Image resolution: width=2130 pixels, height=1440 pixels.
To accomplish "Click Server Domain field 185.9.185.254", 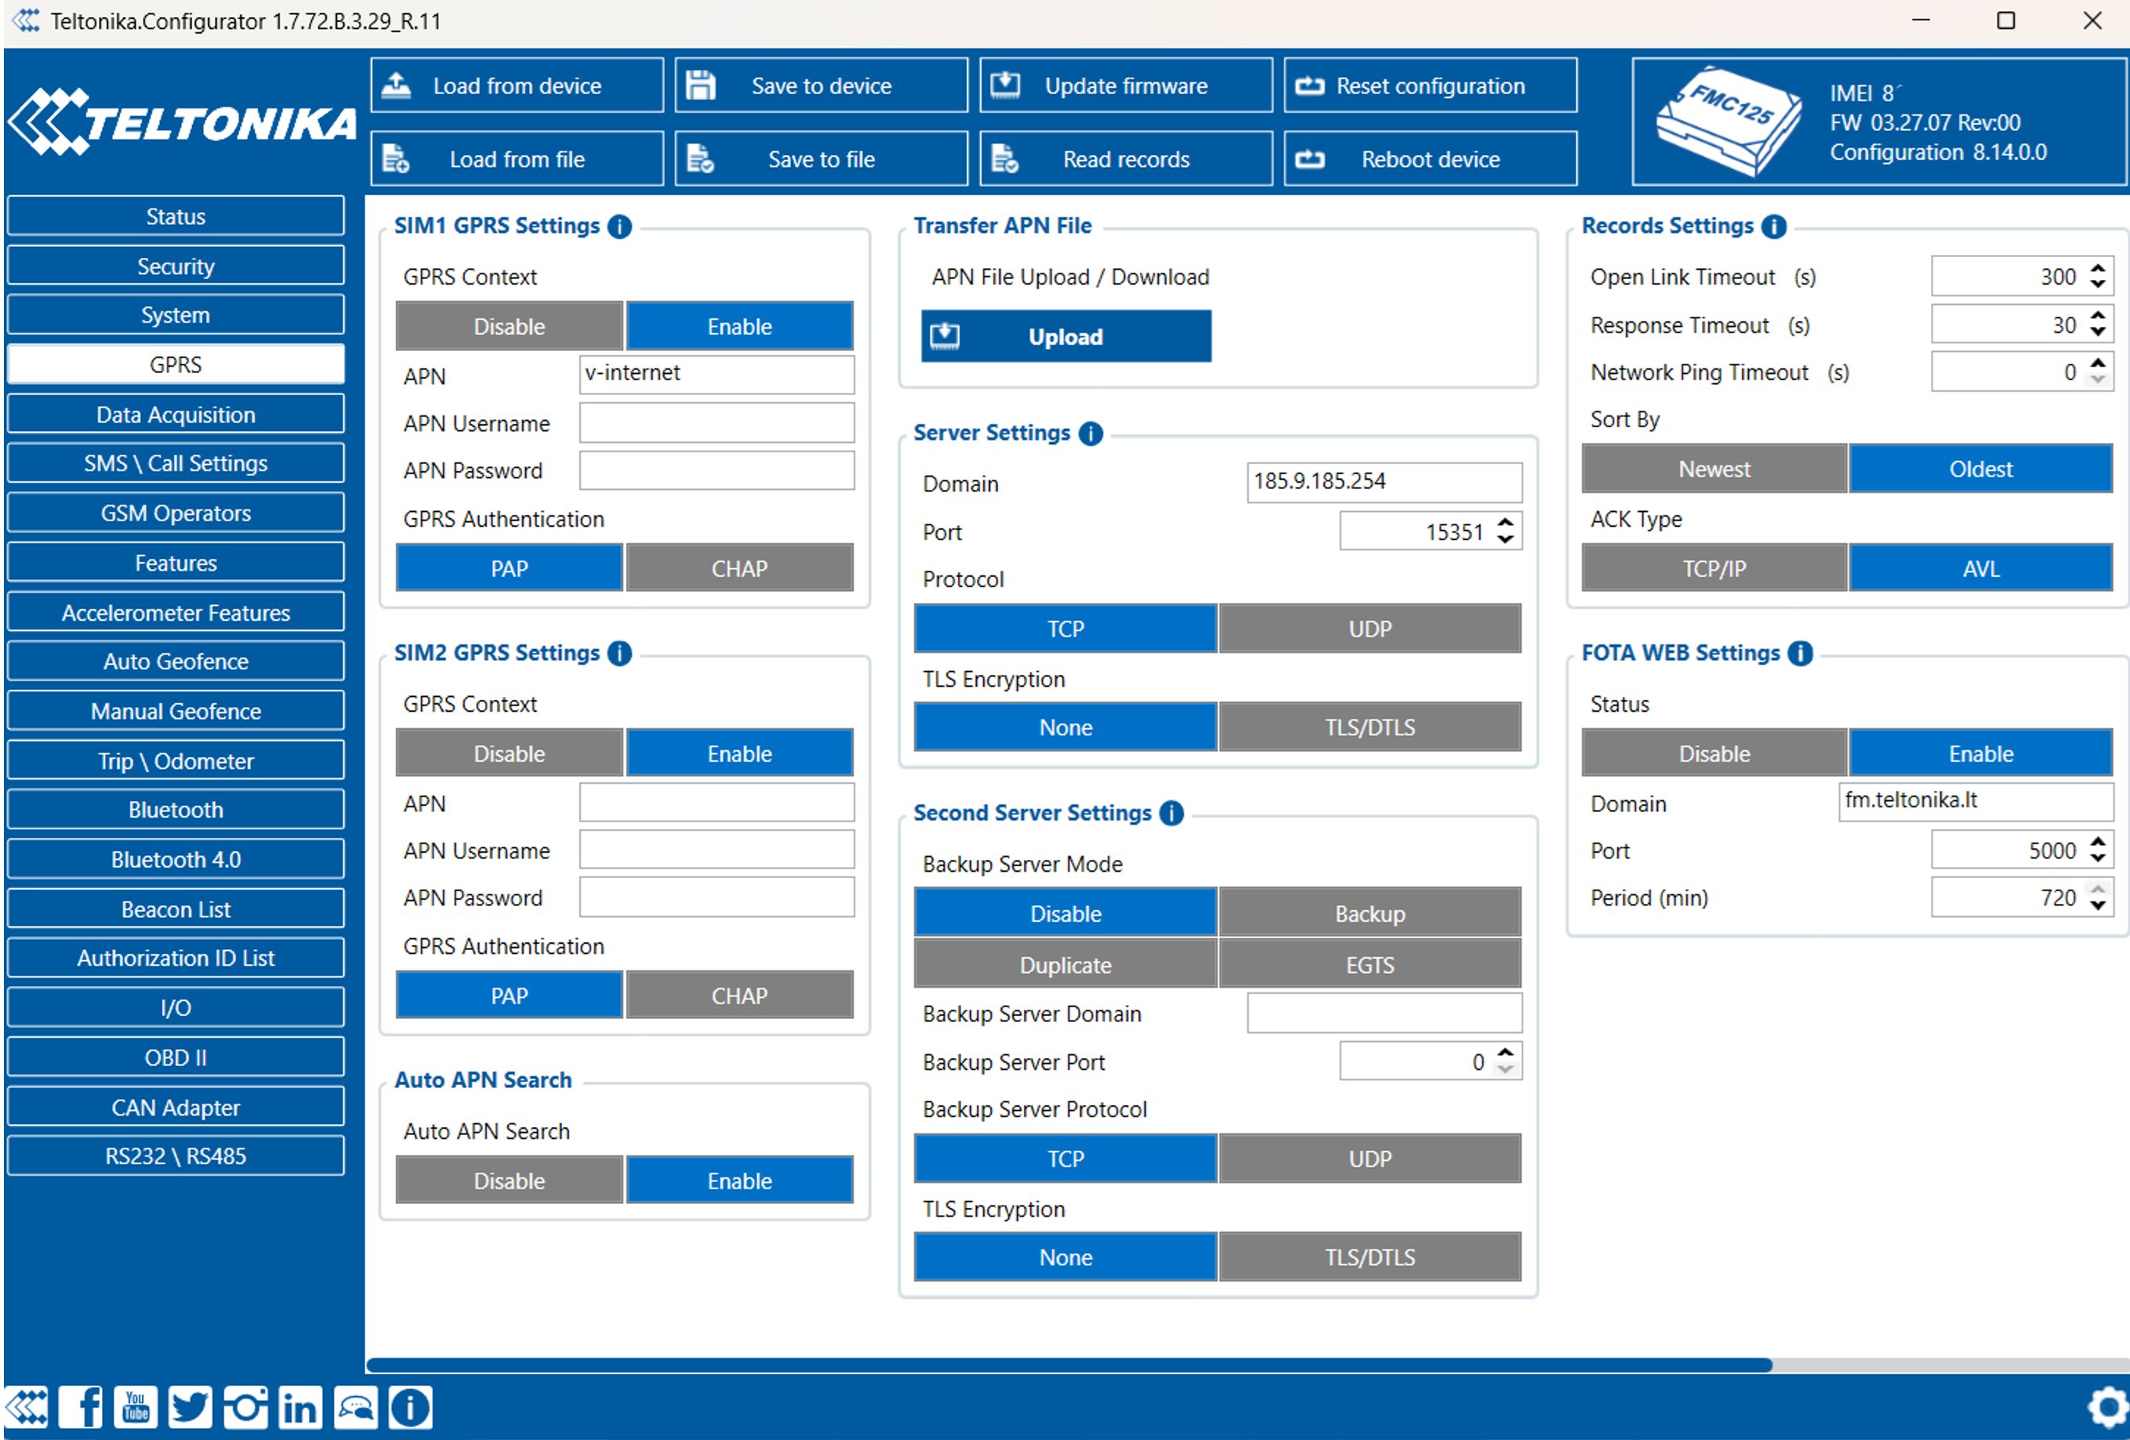I will click(1384, 482).
